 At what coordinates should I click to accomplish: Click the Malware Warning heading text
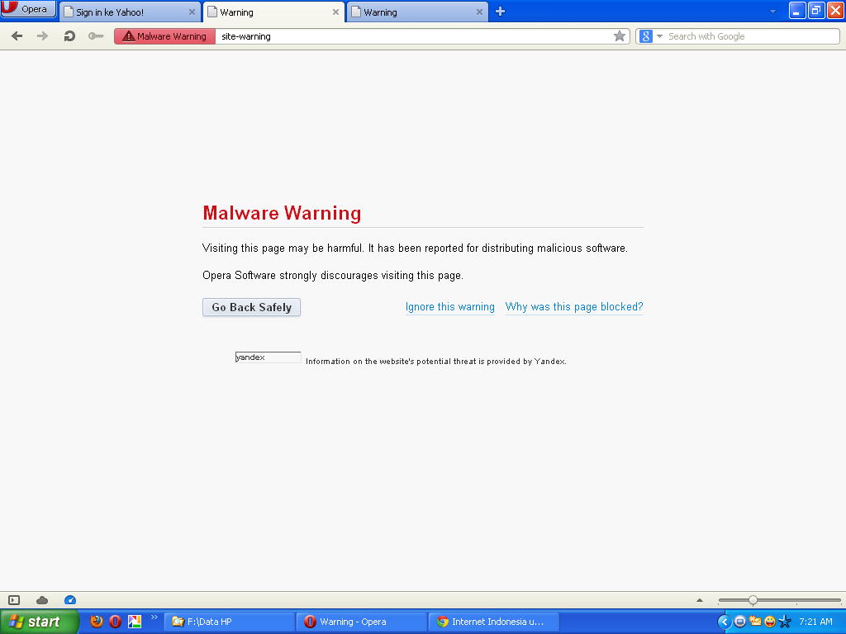(283, 213)
